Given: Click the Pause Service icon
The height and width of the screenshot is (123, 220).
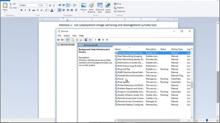Looking at the screenshot, I should [x=103, y=40].
